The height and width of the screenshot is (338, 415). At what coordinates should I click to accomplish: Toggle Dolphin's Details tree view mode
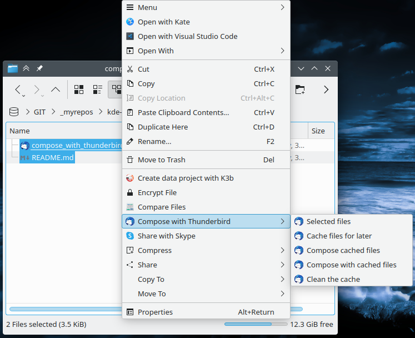[x=116, y=90]
